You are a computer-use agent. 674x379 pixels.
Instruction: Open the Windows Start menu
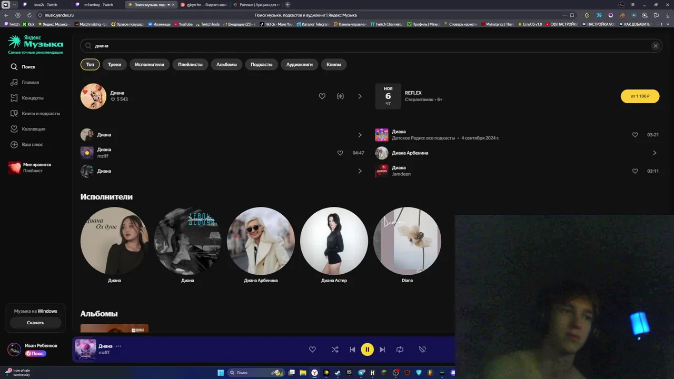tap(221, 373)
